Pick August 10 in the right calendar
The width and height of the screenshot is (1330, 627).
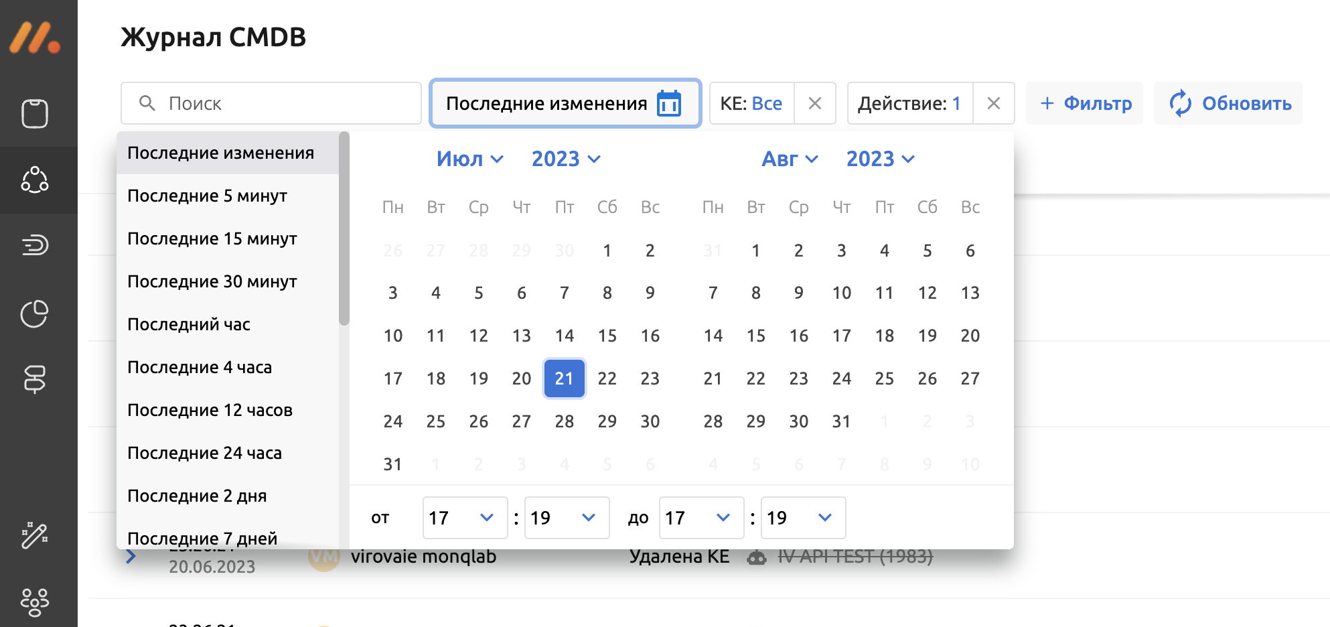pyautogui.click(x=842, y=293)
